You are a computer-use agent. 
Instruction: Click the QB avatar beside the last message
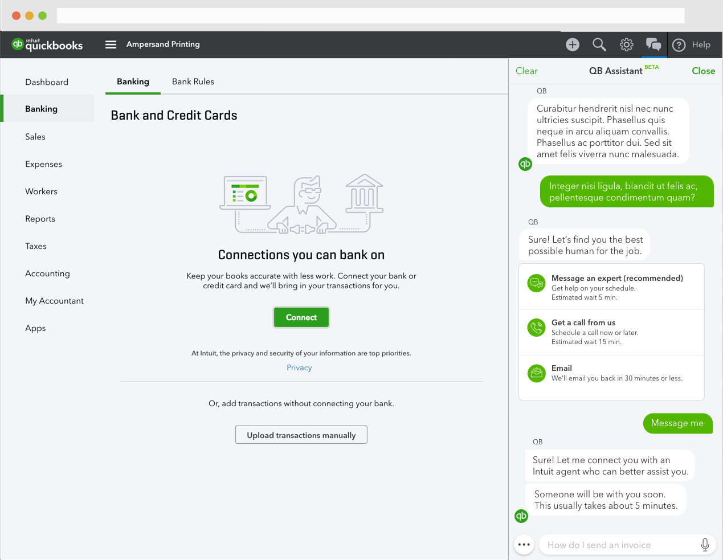coord(521,516)
